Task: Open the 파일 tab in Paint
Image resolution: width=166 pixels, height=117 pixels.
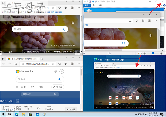Action: coord(87,5)
